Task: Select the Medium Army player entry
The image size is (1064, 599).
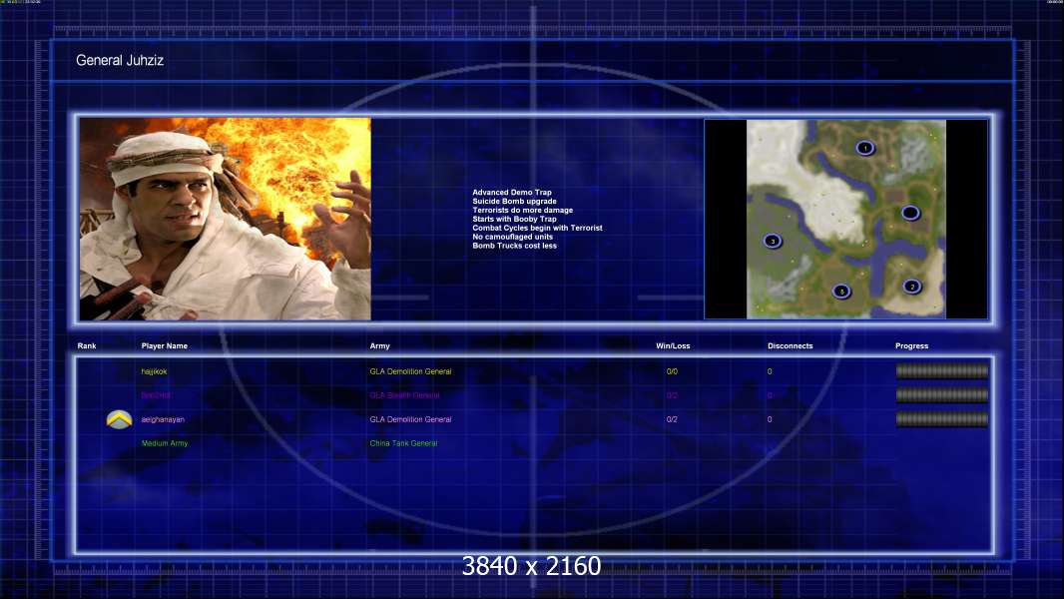Action: (x=165, y=443)
